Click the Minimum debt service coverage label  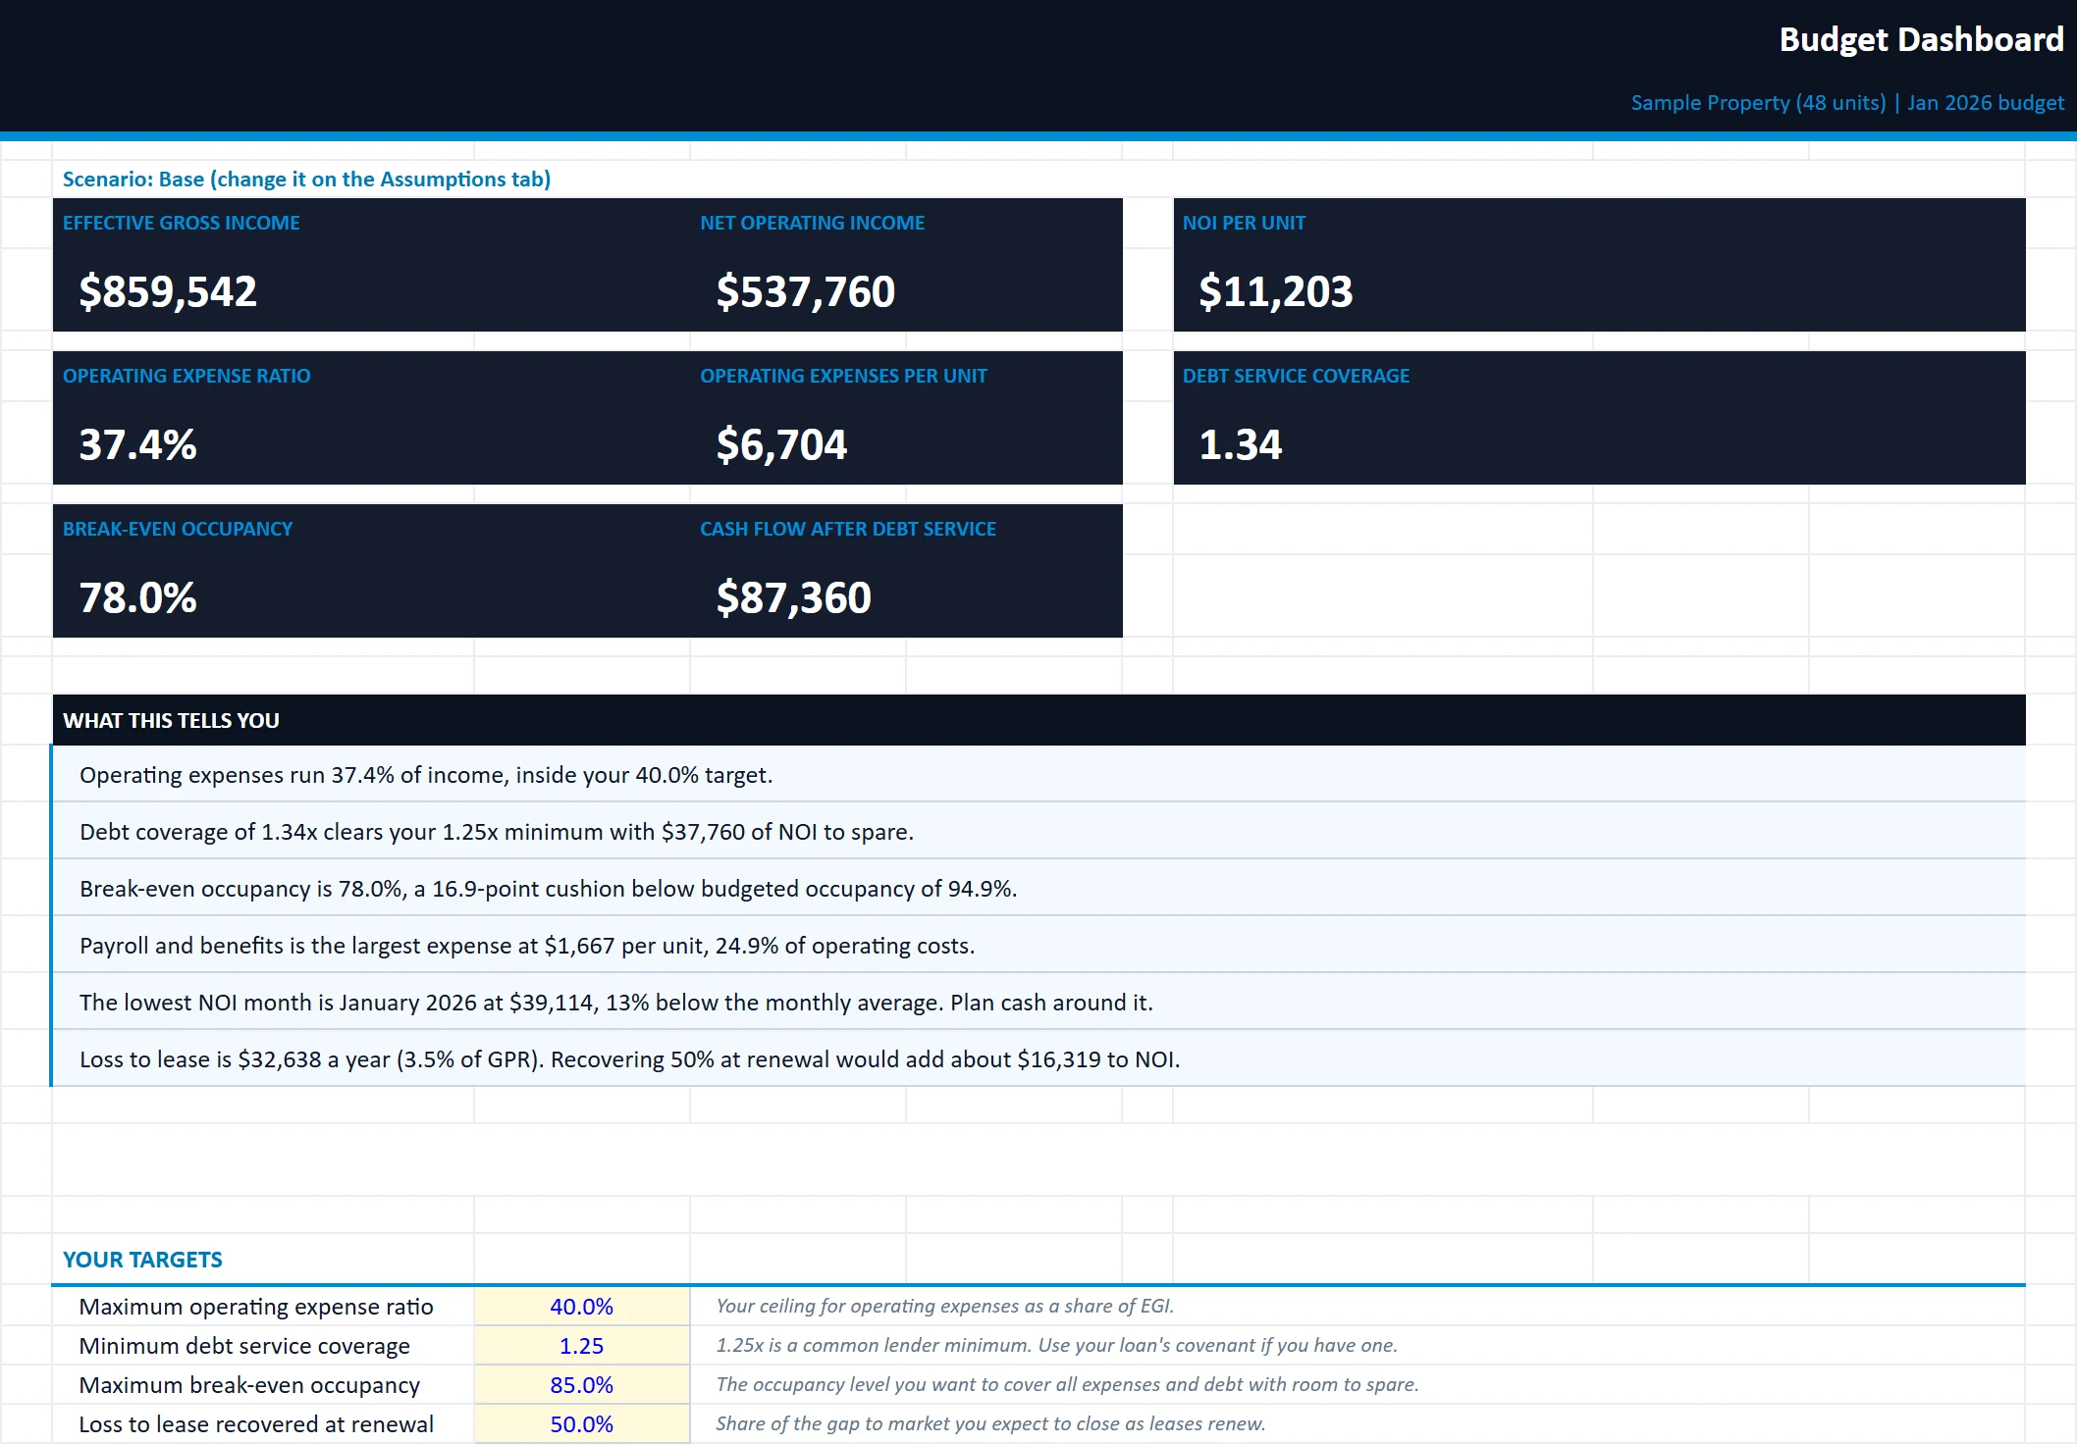click(x=244, y=1346)
